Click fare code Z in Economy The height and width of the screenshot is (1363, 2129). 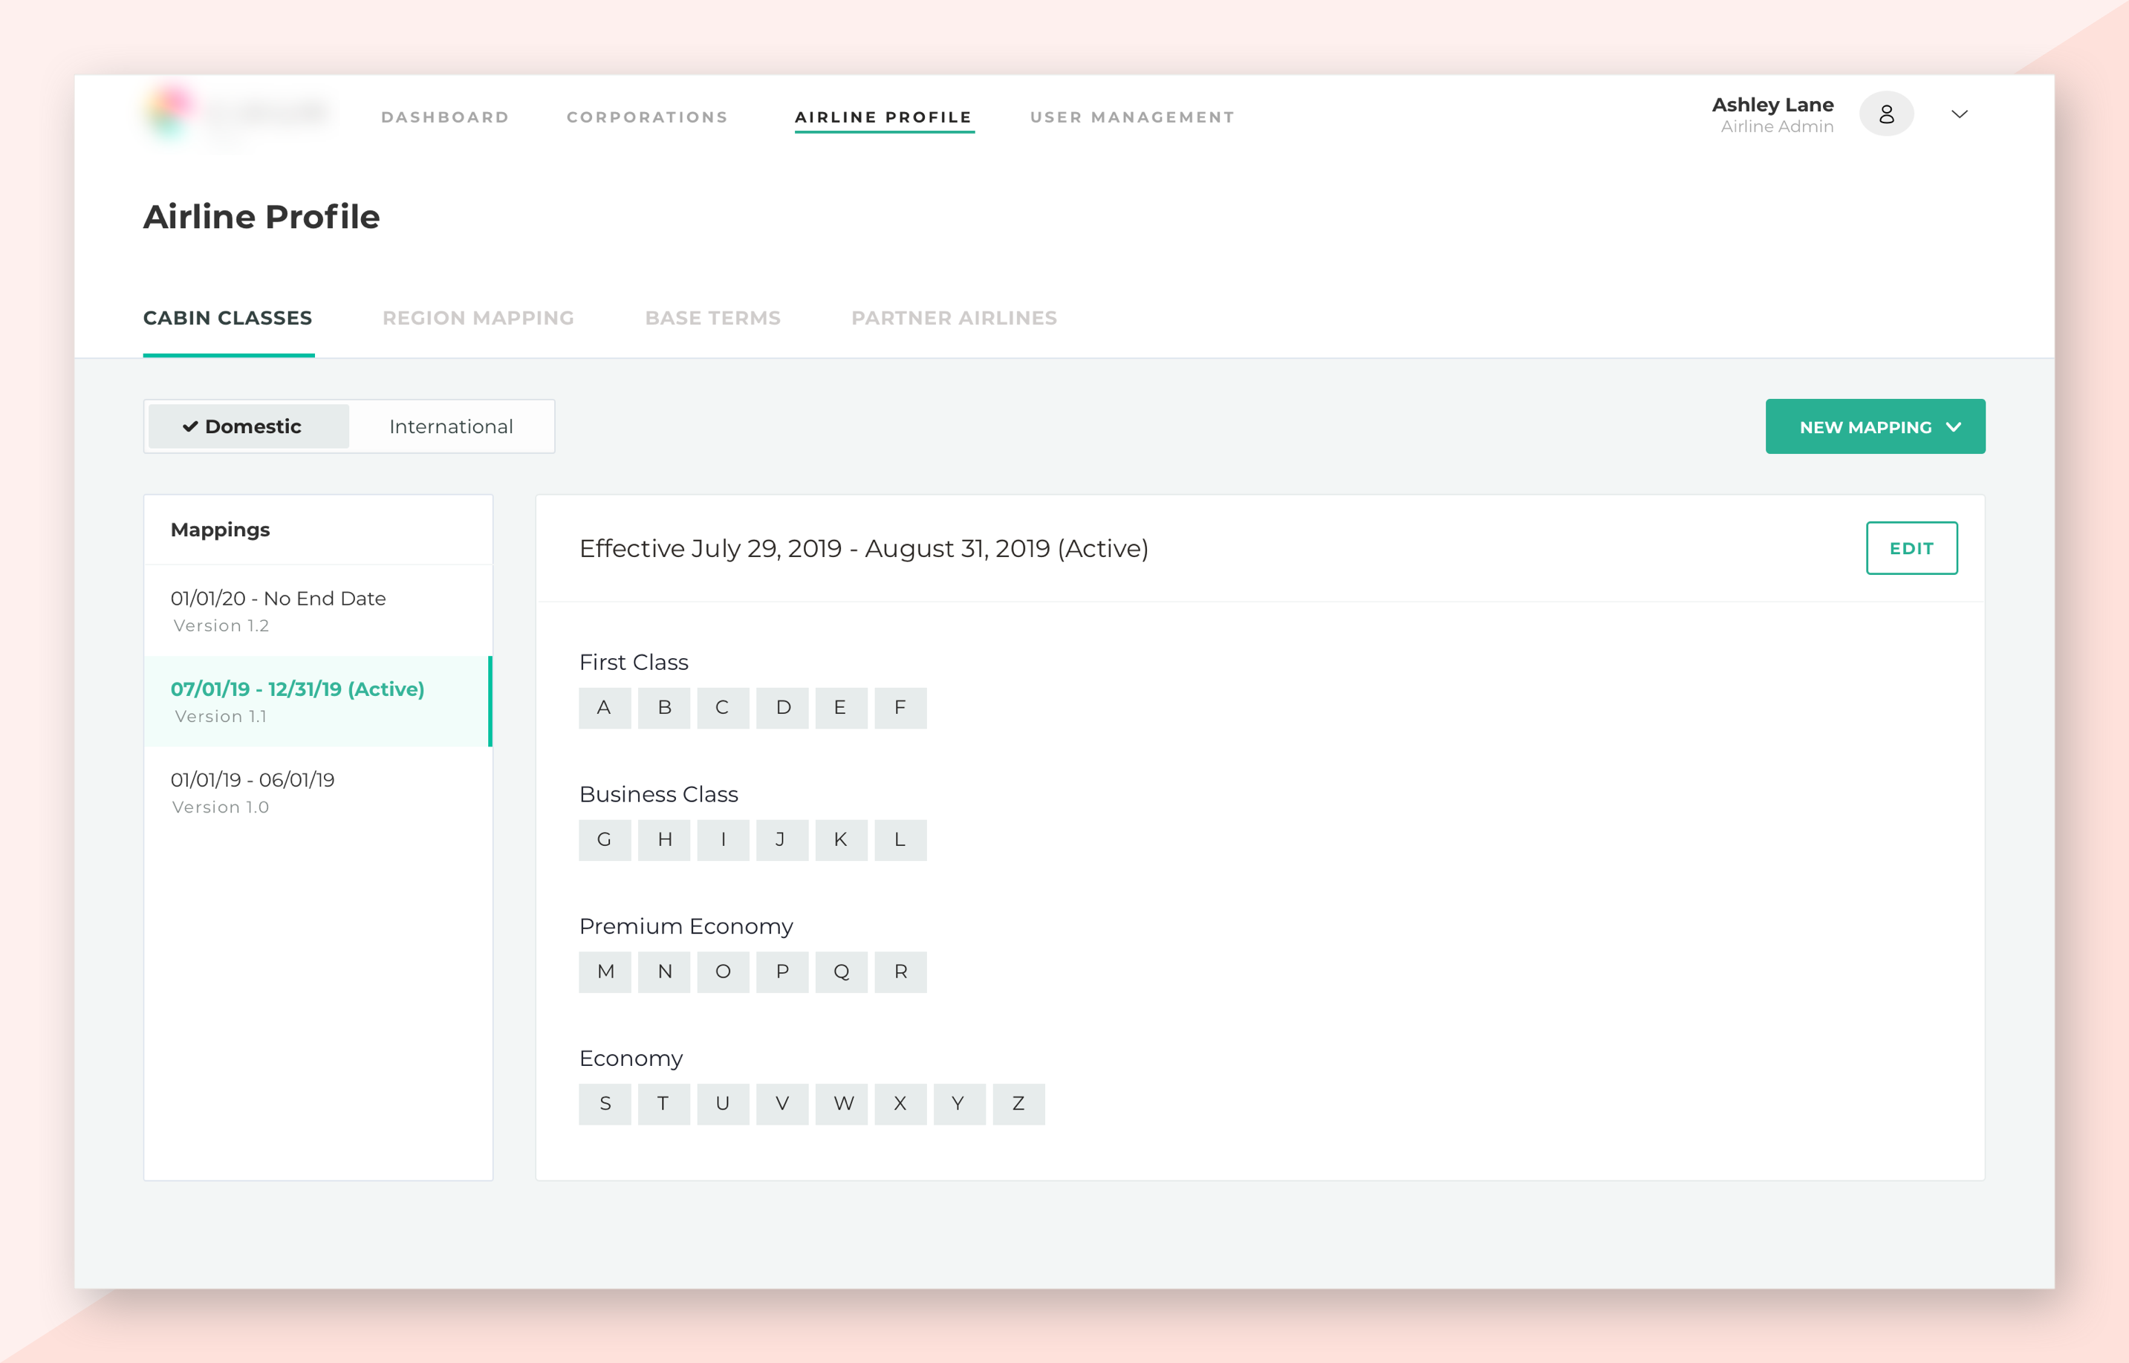(x=1018, y=1104)
